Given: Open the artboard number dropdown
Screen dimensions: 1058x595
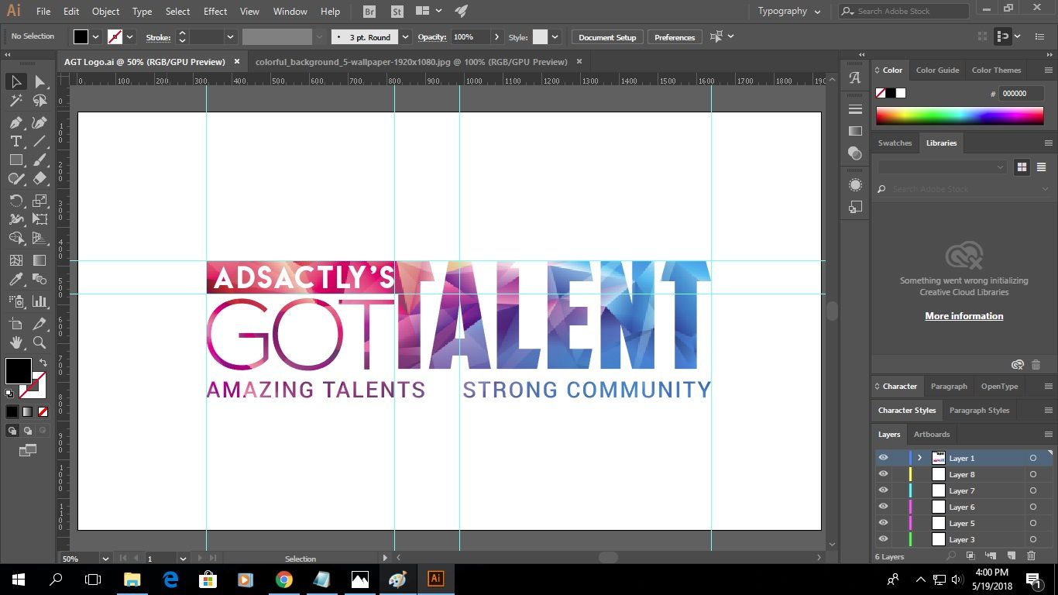Looking at the screenshot, I should [x=183, y=558].
